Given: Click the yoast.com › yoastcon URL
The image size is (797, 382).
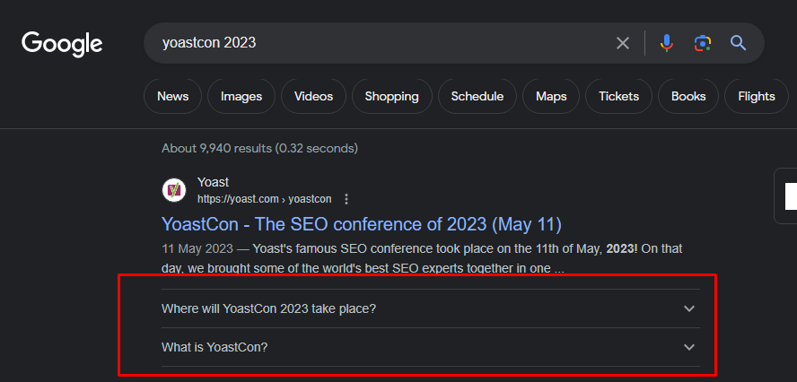Looking at the screenshot, I should [264, 199].
